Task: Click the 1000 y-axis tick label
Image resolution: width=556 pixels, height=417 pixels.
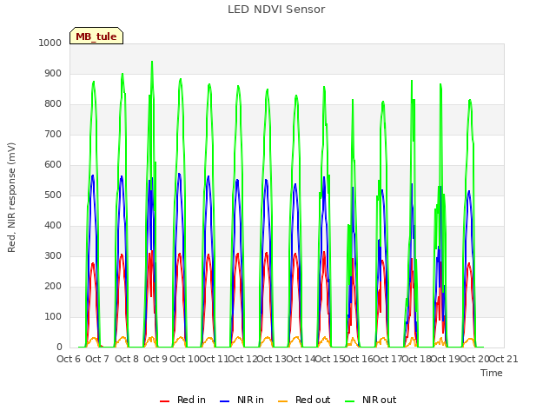Action: 50,43
